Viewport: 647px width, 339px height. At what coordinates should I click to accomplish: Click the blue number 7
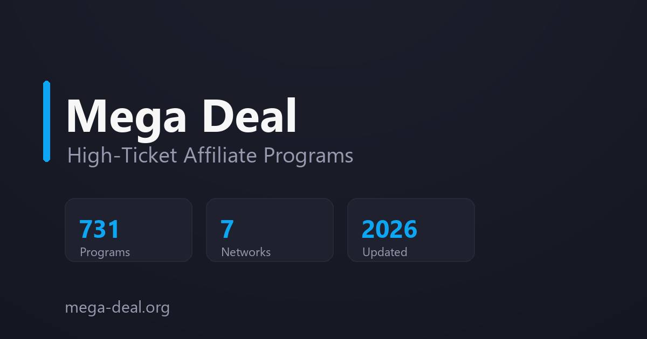coord(228,229)
